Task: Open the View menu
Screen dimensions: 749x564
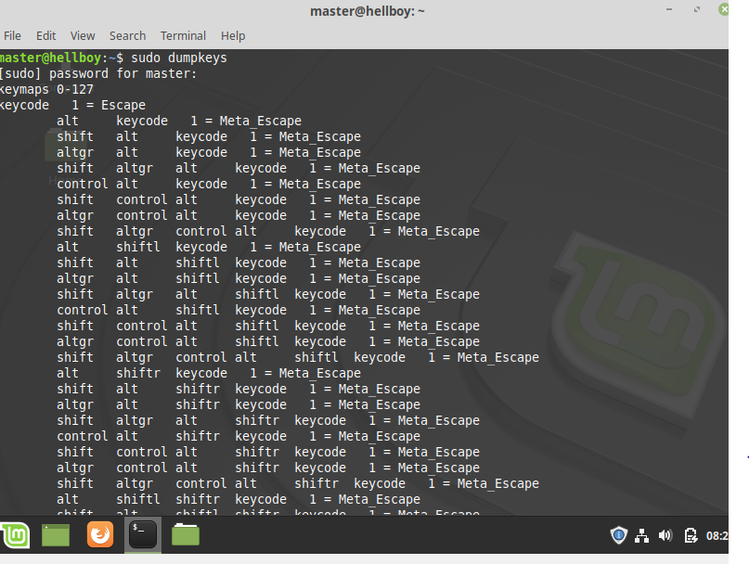Action: (x=83, y=36)
